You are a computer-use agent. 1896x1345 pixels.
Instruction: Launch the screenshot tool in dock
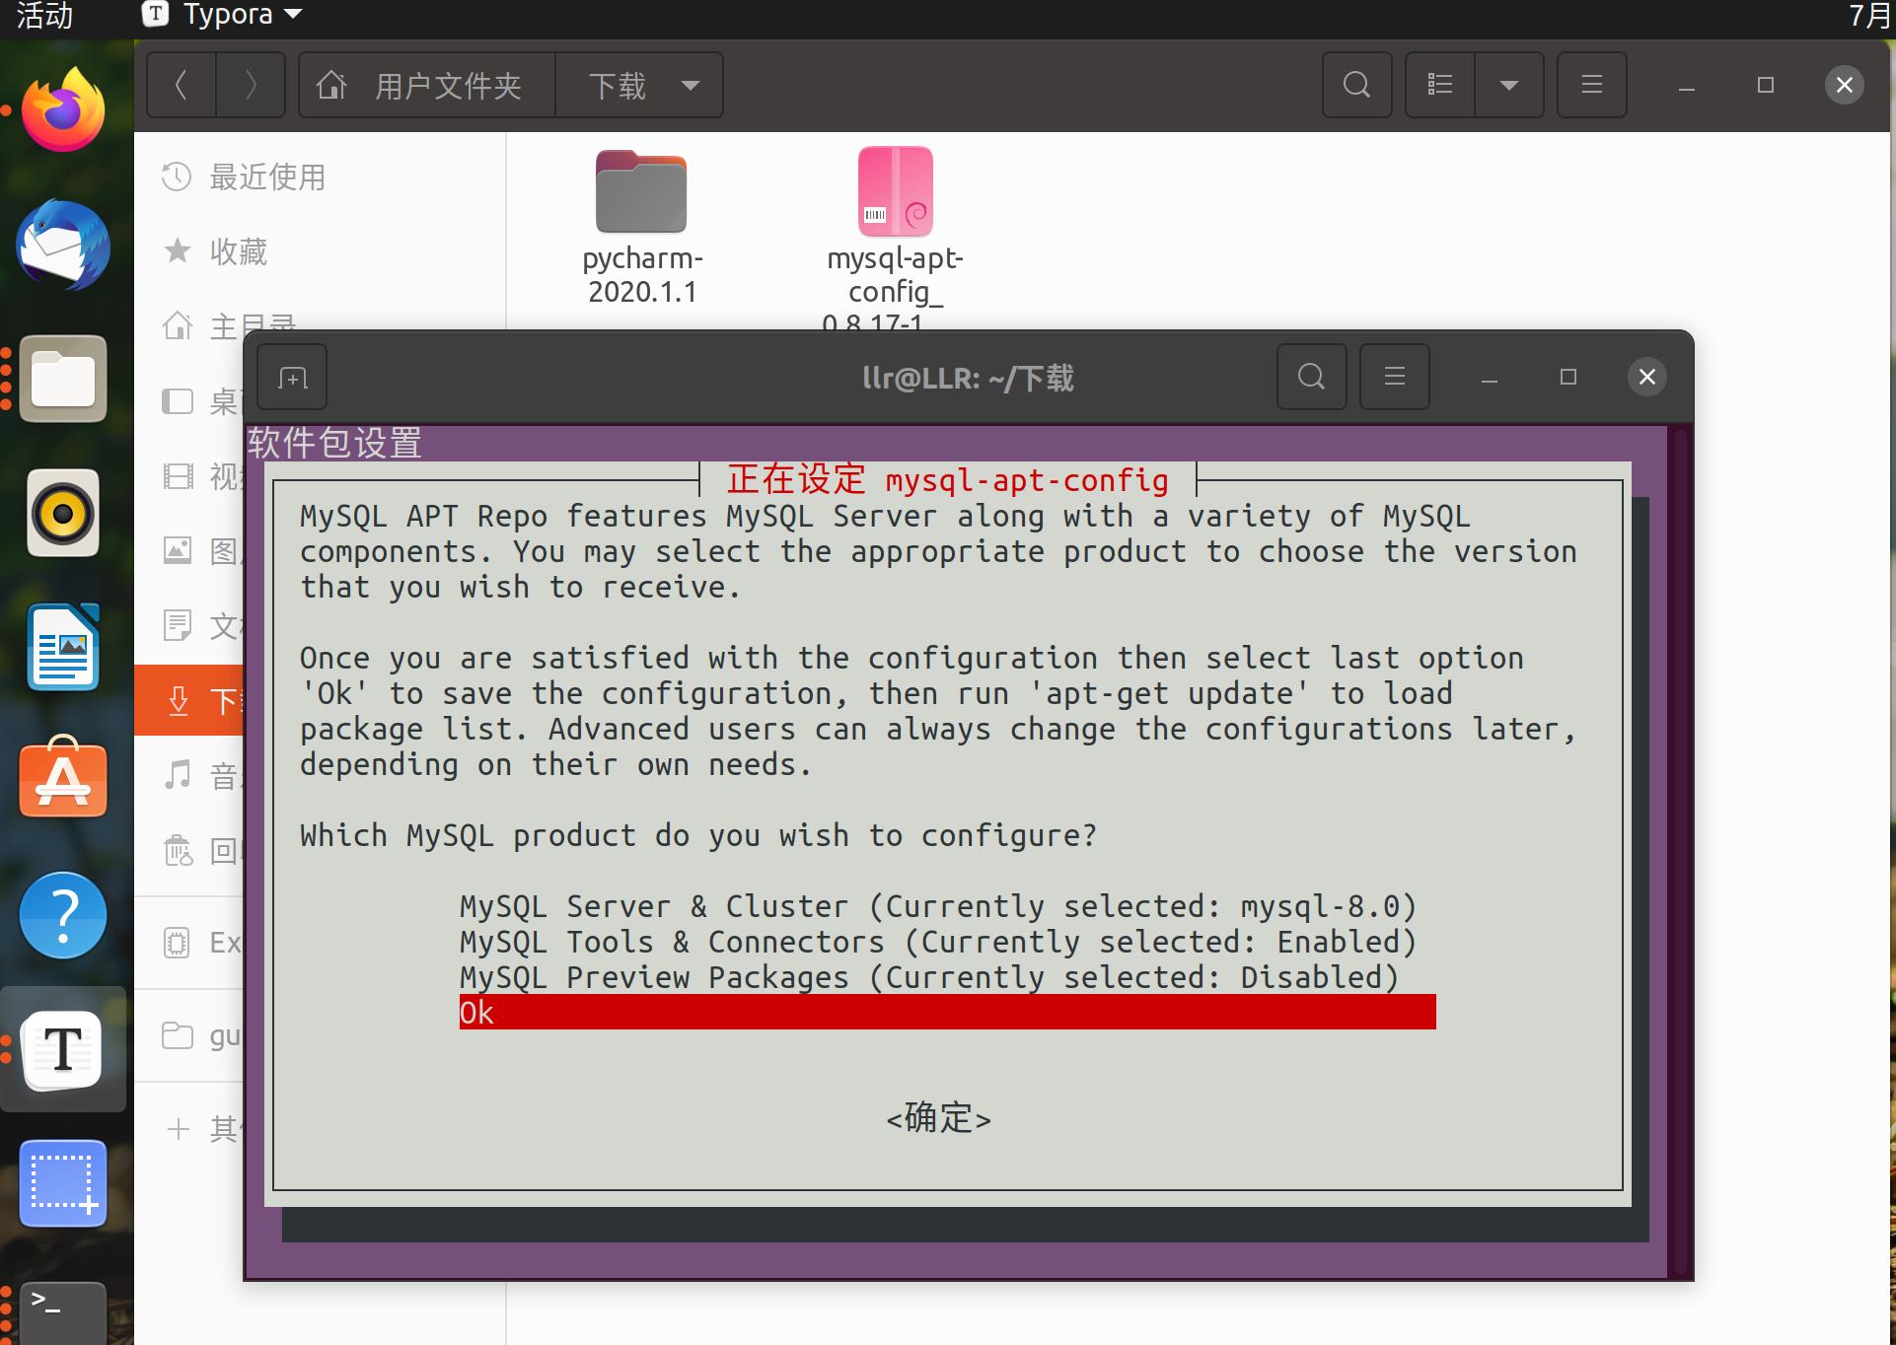63,1183
